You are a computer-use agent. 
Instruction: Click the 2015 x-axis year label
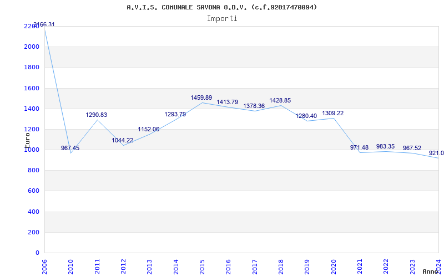202,267
